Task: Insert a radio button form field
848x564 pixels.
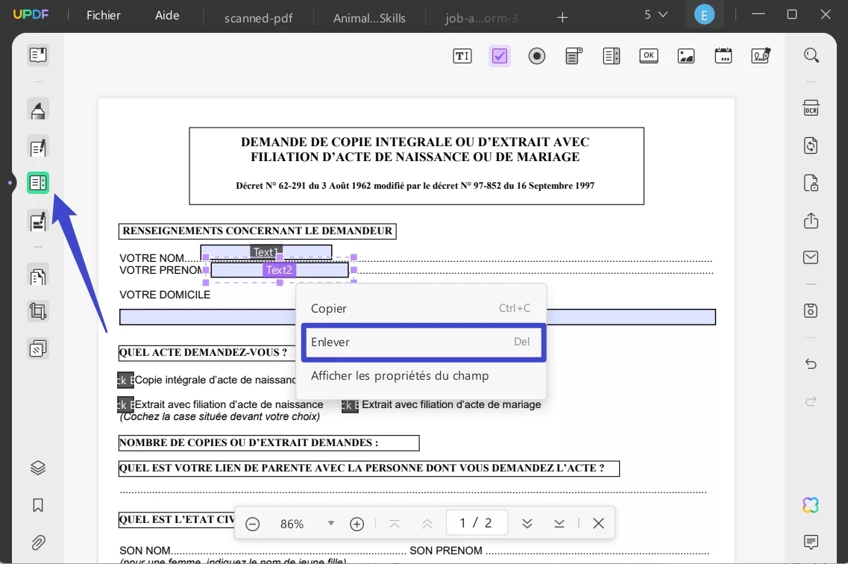Action: click(536, 55)
